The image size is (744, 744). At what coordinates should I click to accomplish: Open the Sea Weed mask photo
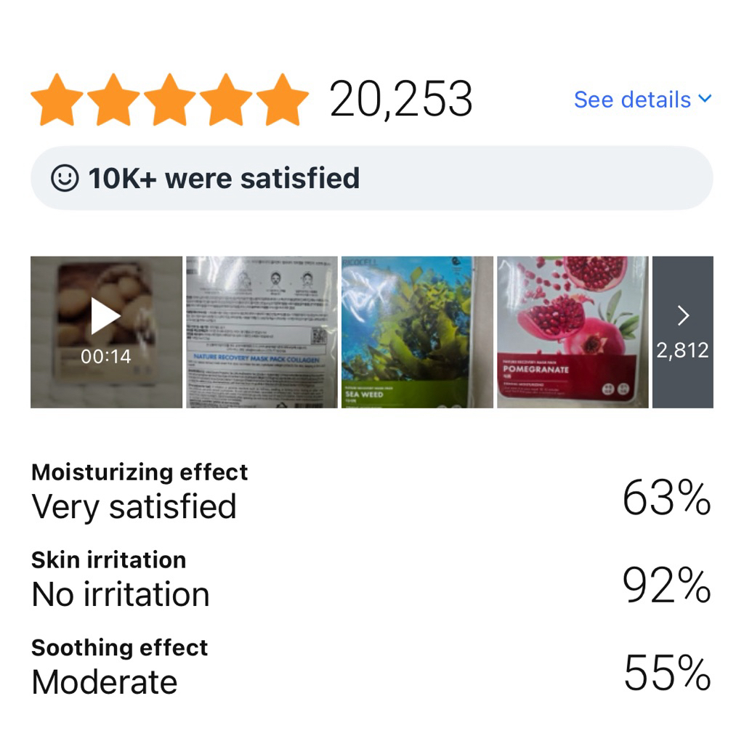[418, 332]
